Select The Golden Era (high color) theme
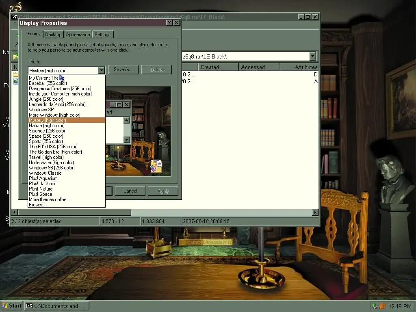This screenshot has height=312, width=416. [67, 152]
